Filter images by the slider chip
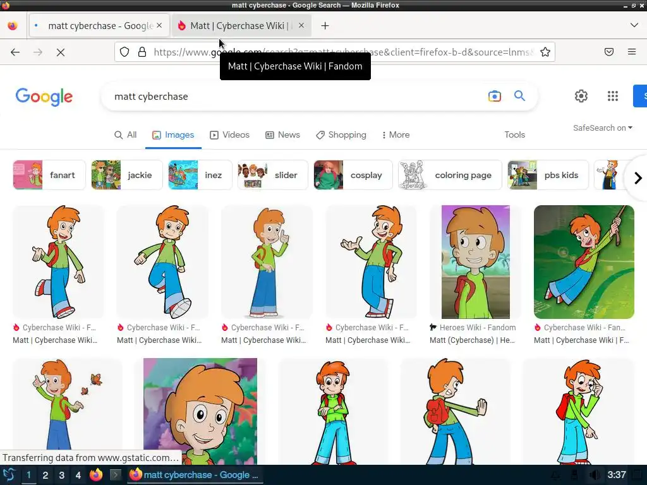The height and width of the screenshot is (485, 647). 273,175
